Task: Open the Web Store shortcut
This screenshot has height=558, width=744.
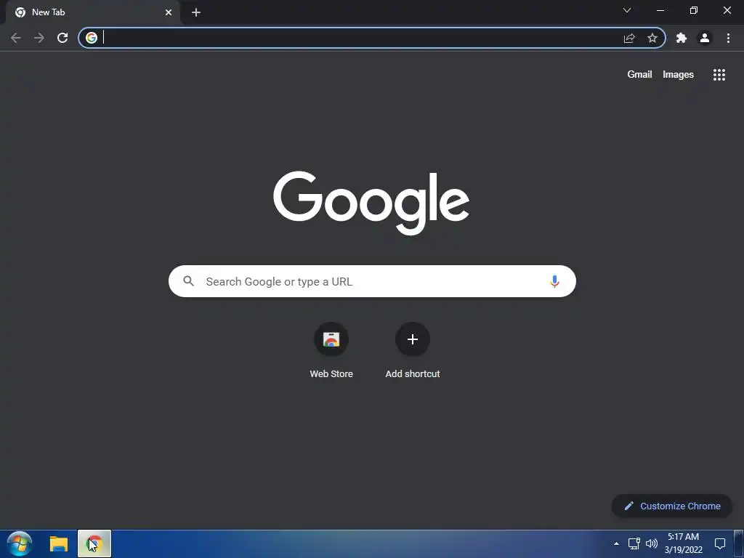Action: click(331, 350)
